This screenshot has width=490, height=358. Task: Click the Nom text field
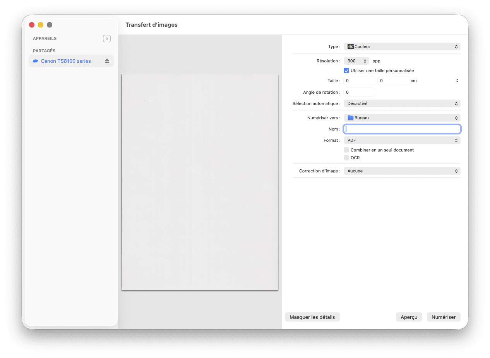point(402,129)
